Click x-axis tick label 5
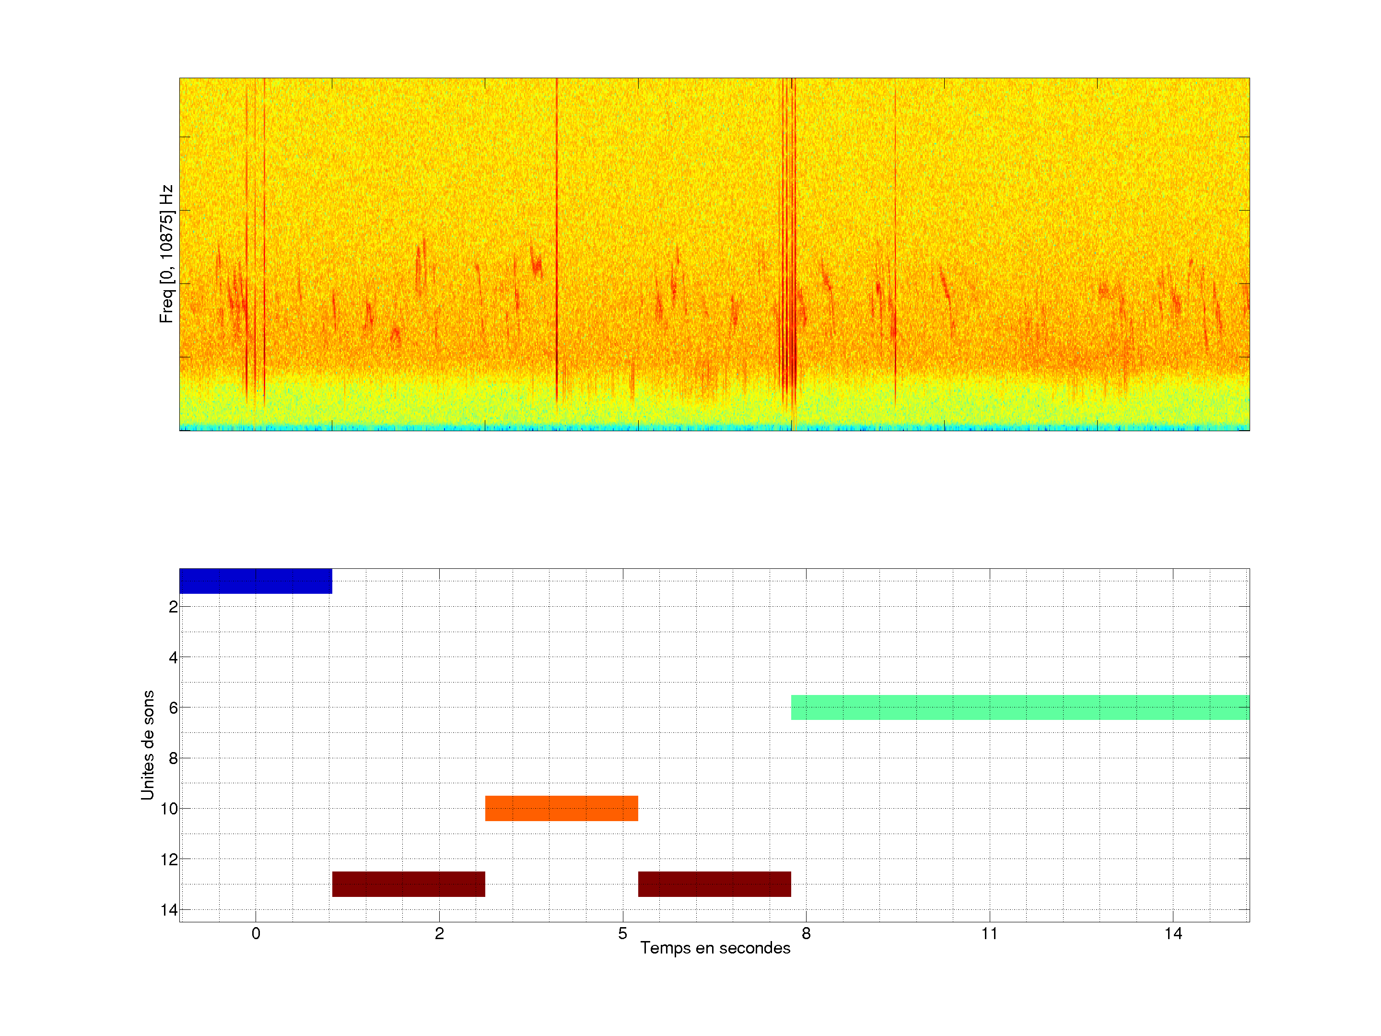The height and width of the screenshot is (1036, 1381). pos(622,933)
